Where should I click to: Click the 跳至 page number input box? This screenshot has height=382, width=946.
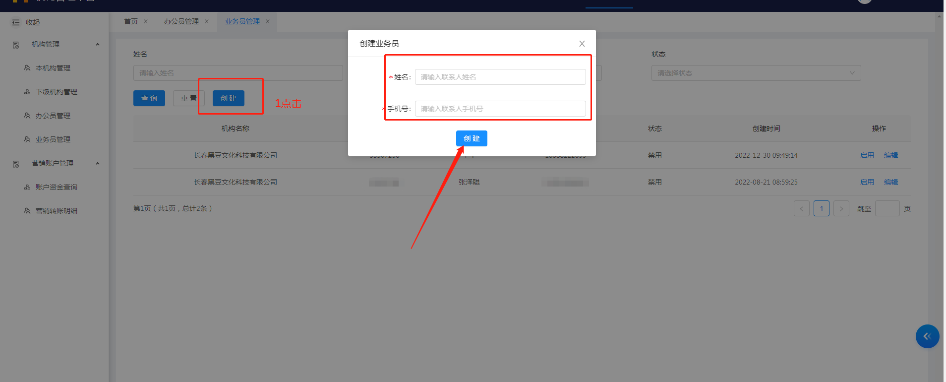click(887, 208)
